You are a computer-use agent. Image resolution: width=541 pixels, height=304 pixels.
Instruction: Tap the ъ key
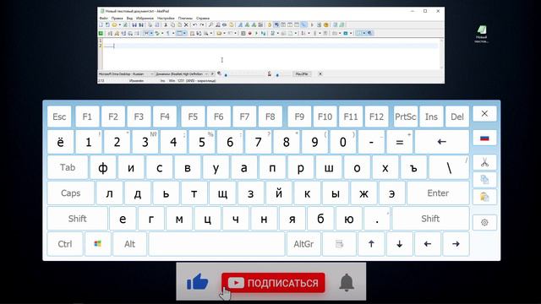pos(413,167)
